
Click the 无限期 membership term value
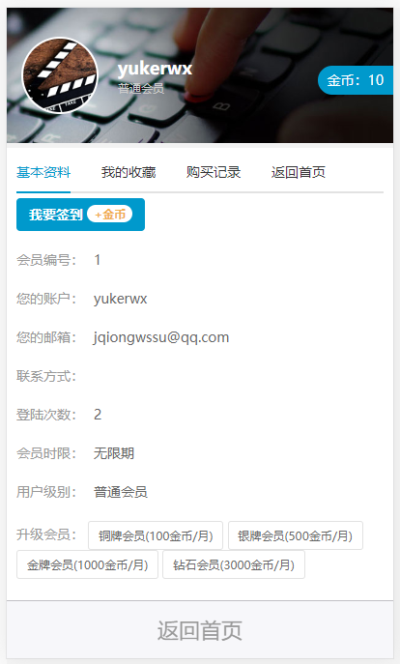tap(114, 453)
